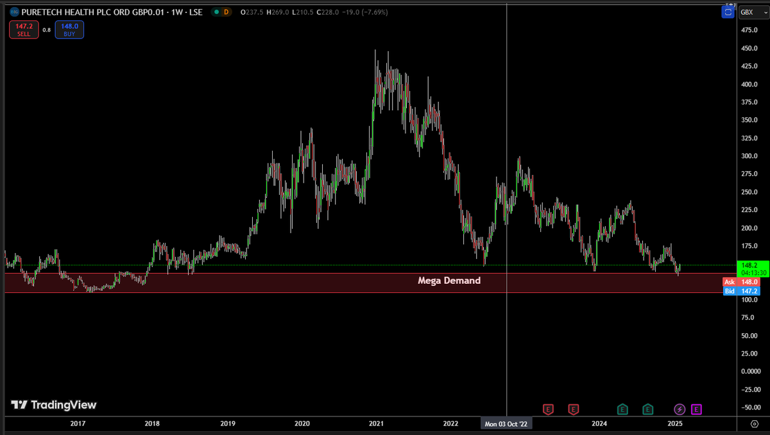Image resolution: width=770 pixels, height=435 pixels.
Task: Open the time axis settings hexagon icon
Action: (x=755, y=424)
